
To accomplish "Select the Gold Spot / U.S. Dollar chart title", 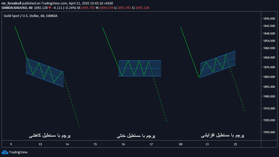I will click(x=31, y=16).
